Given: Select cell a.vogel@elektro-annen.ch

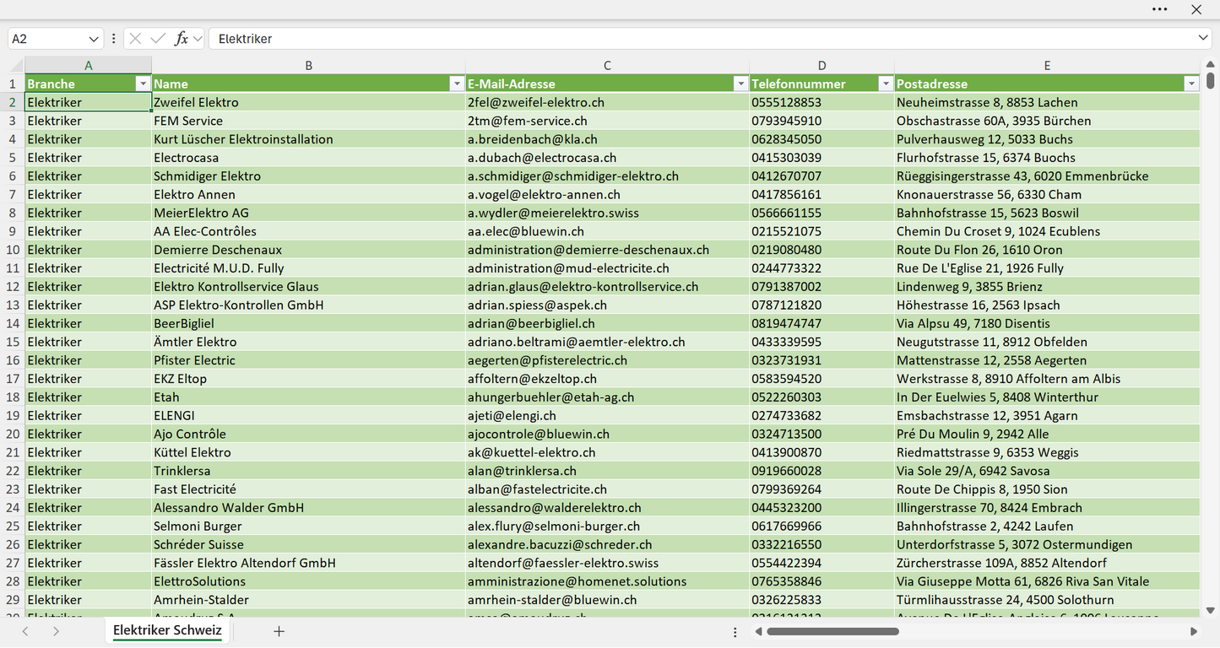Looking at the screenshot, I should pos(607,194).
